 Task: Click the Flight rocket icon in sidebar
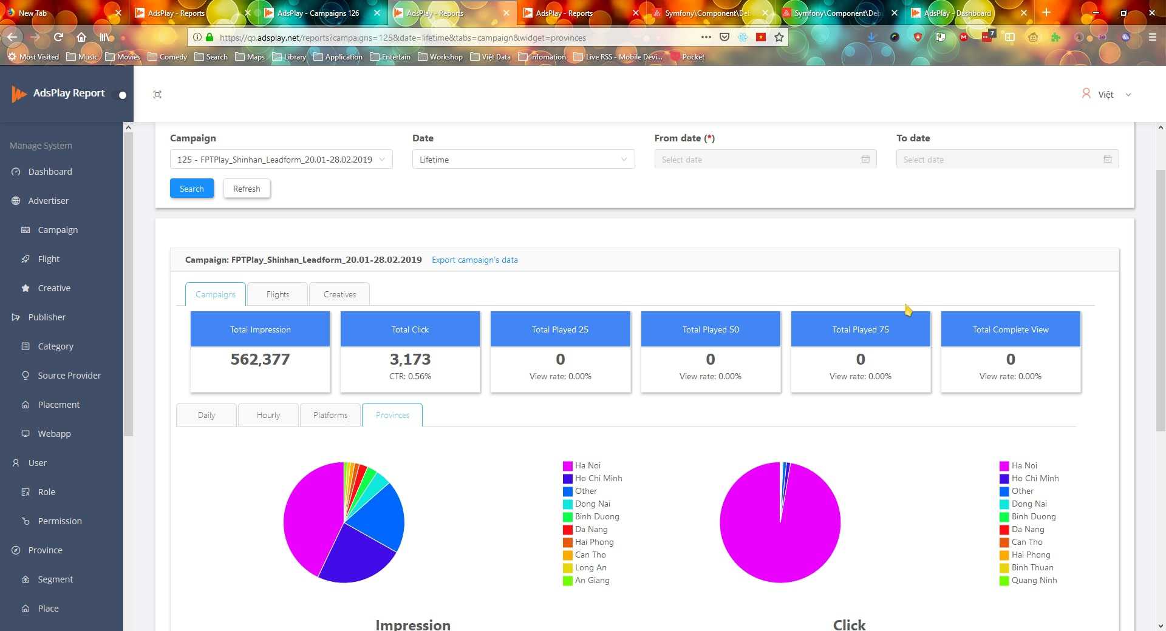tap(26, 259)
